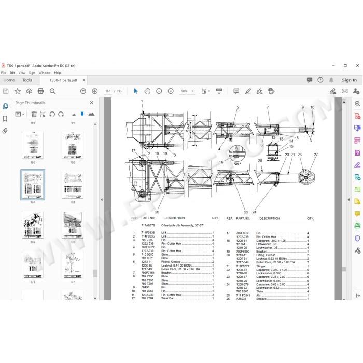Viewport: 363px width, 363px height.
Task: Select page 172 thumbnail
Action: tap(73, 264)
